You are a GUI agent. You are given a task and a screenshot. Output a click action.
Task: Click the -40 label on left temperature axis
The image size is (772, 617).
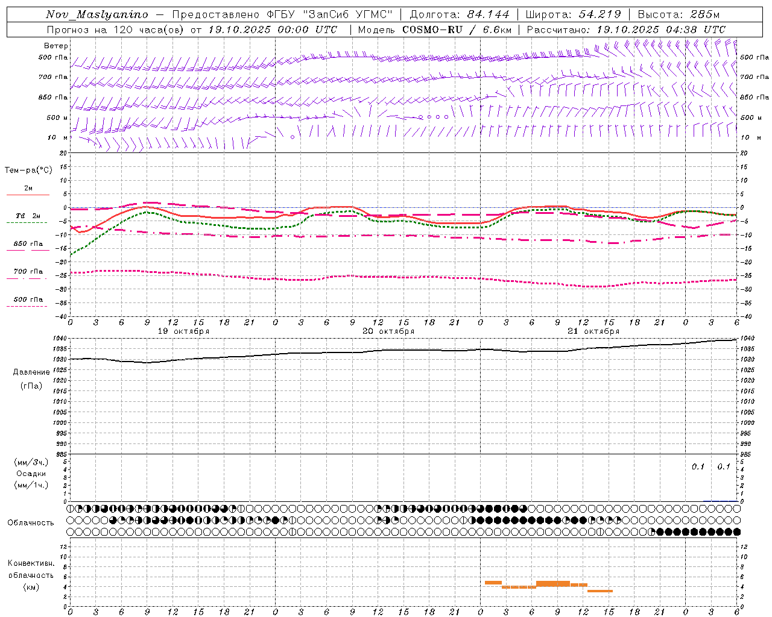click(x=61, y=316)
